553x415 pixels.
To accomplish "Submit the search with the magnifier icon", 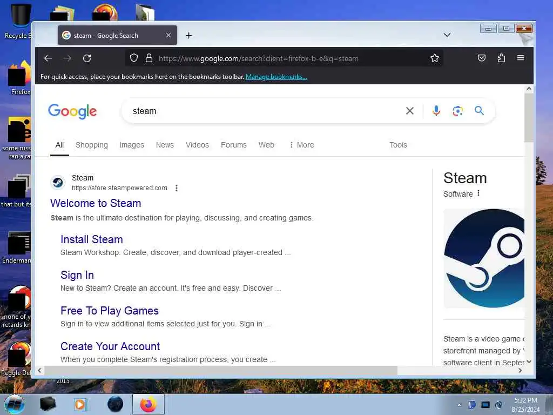I will pyautogui.click(x=479, y=110).
